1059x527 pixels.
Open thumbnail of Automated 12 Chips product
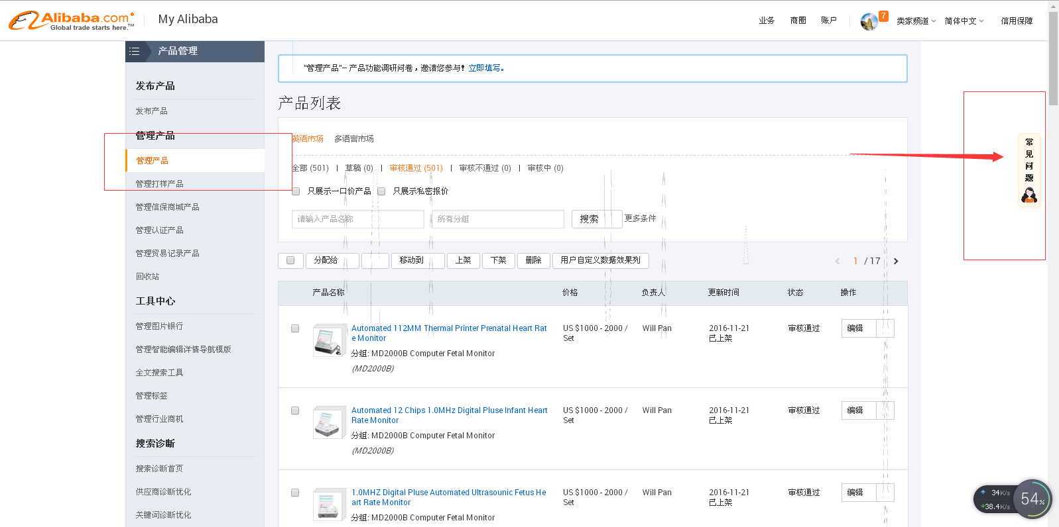coord(330,422)
